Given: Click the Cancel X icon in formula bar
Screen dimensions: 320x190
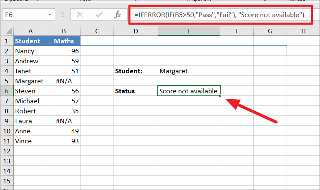Looking at the screenshot, I should (80, 15).
